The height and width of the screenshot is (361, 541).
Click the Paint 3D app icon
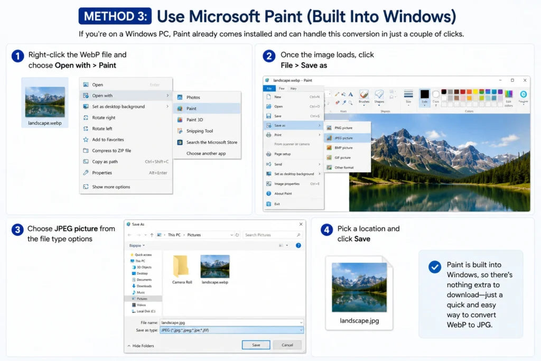pyautogui.click(x=180, y=120)
